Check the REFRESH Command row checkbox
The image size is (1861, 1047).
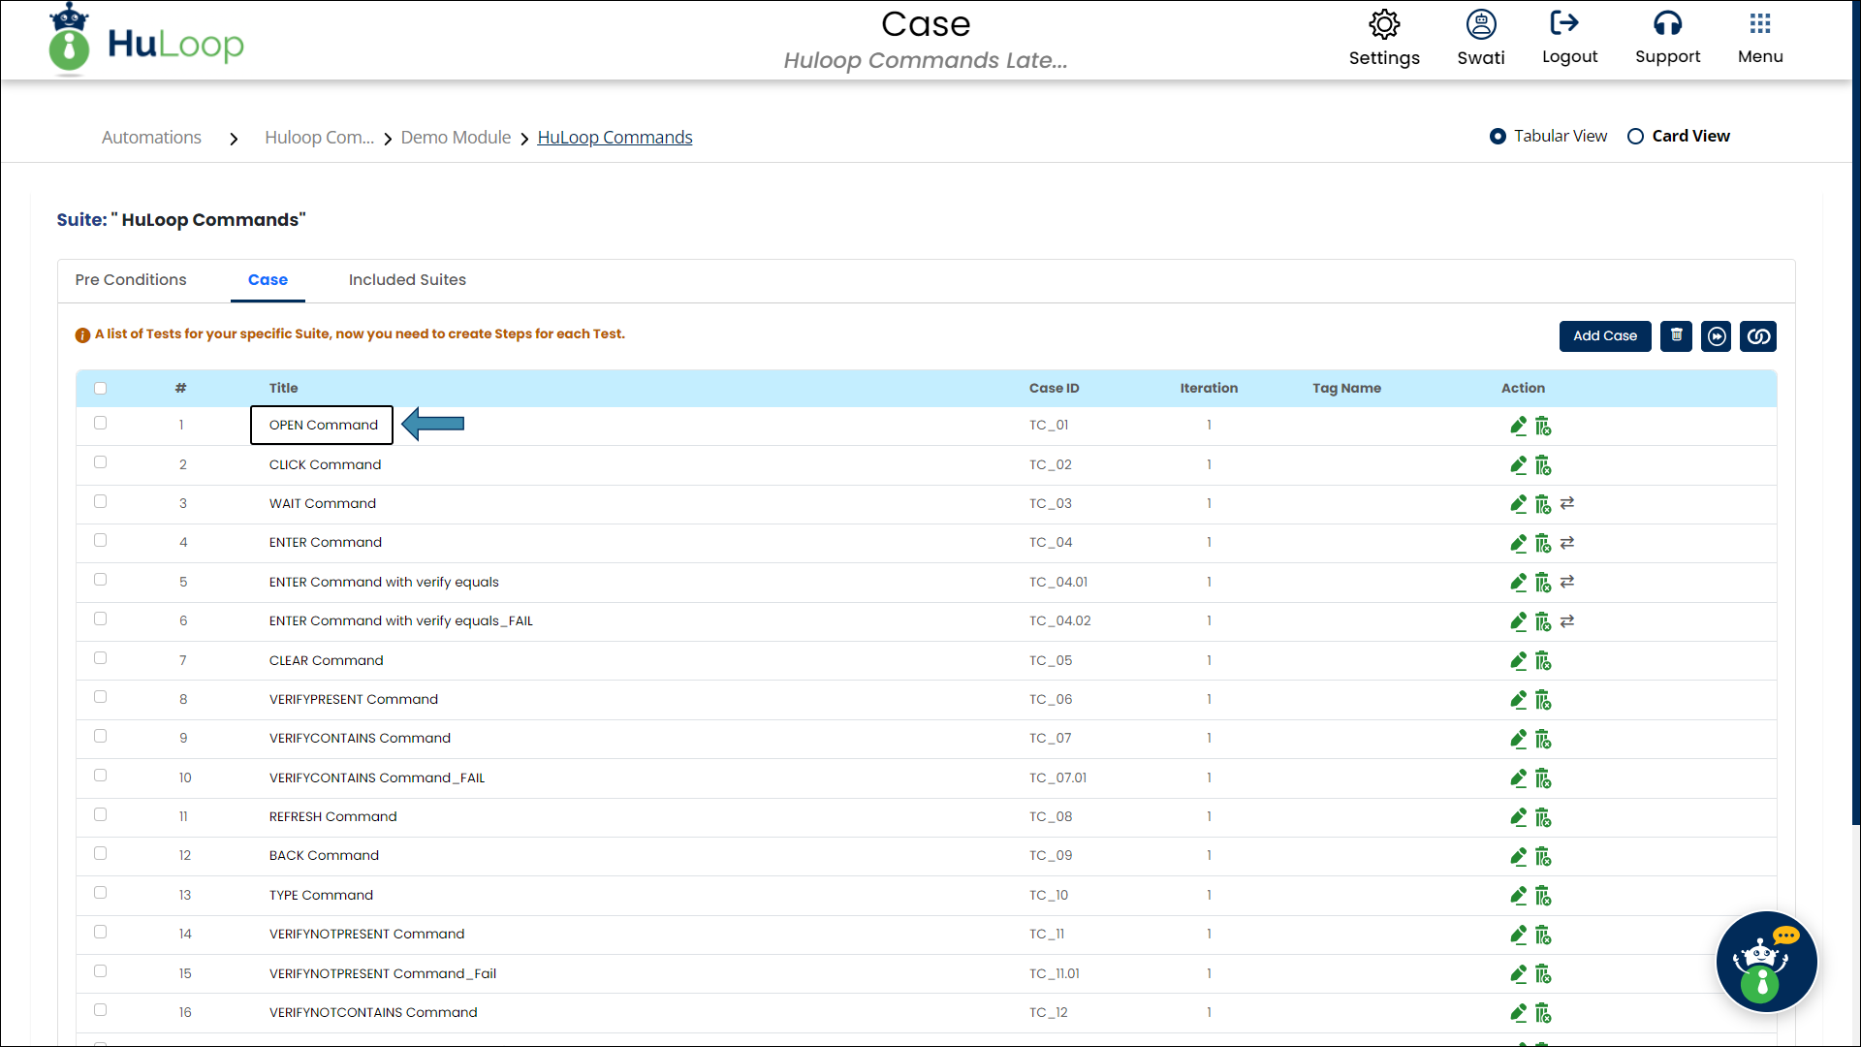[x=100, y=815]
